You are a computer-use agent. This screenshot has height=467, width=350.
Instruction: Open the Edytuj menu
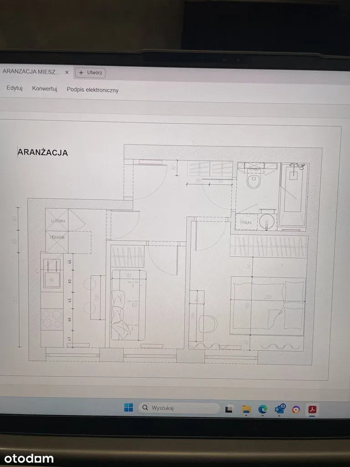(15, 88)
